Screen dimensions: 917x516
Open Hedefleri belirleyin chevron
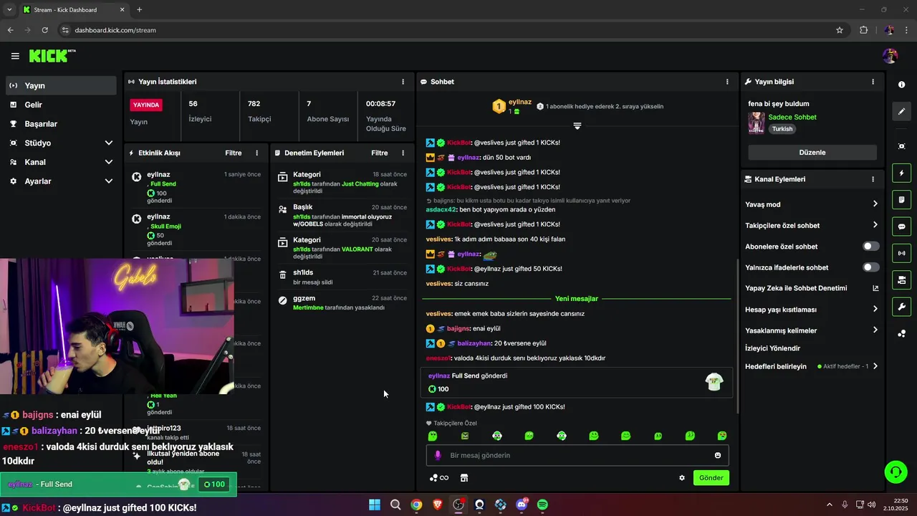point(875,366)
